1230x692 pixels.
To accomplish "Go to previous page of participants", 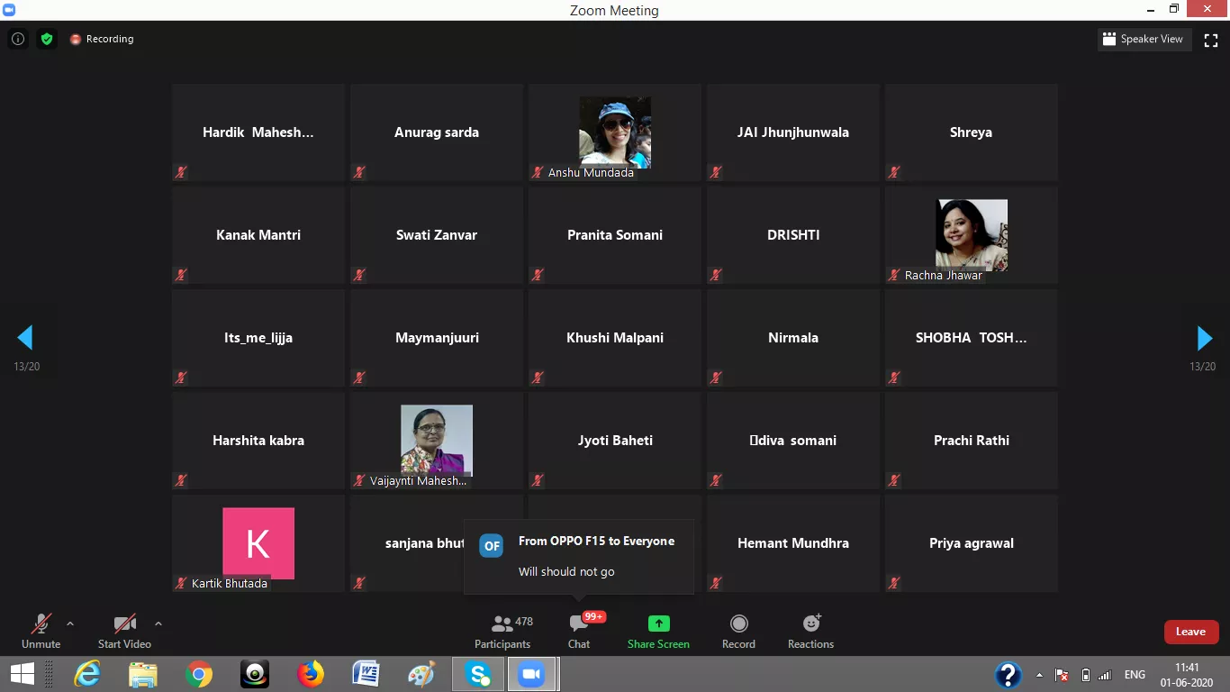I will click(x=25, y=338).
